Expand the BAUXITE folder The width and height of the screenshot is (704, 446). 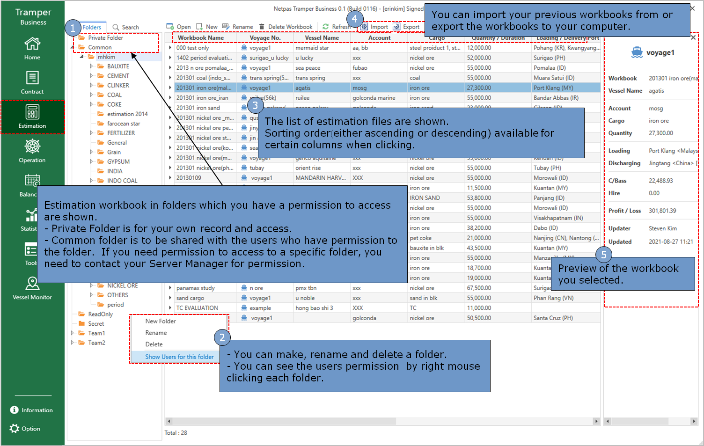[x=91, y=66]
